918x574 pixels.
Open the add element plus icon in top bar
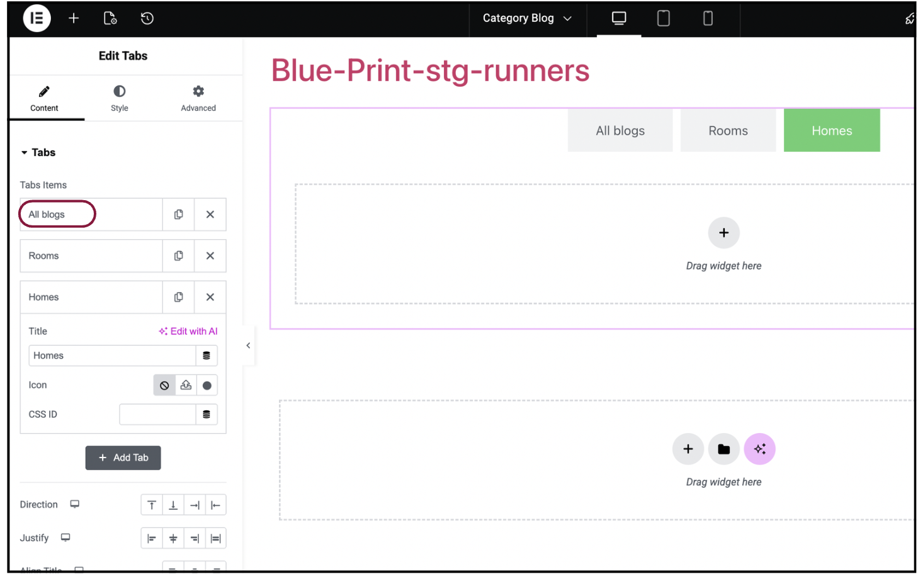(x=74, y=18)
